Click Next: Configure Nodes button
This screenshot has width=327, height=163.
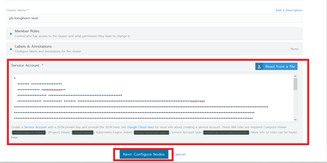pyautogui.click(x=144, y=154)
